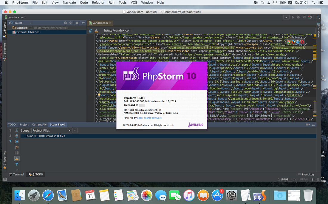Image resolution: width=328 pixels, height=204 pixels.
Task: Open PhpStorm icon in the Dock
Action: click(260, 195)
